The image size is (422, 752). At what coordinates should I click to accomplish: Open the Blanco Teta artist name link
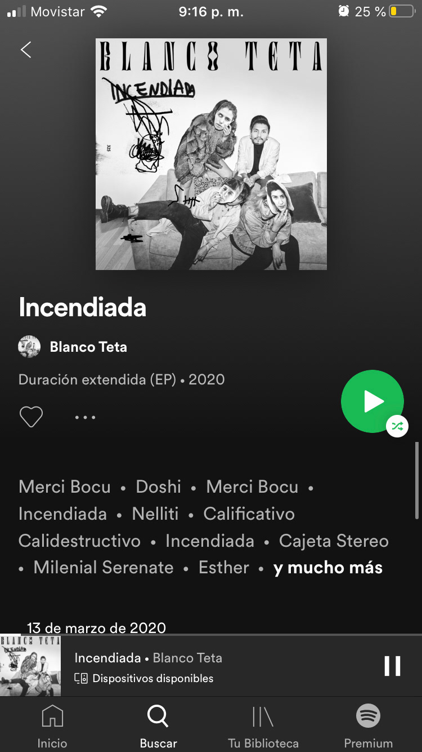(x=88, y=347)
